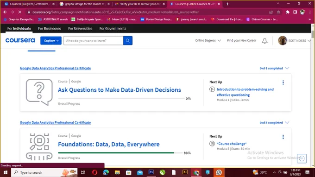This screenshot has height=177, width=315.
Task: Open a new browser tab
Action: coord(227,4)
